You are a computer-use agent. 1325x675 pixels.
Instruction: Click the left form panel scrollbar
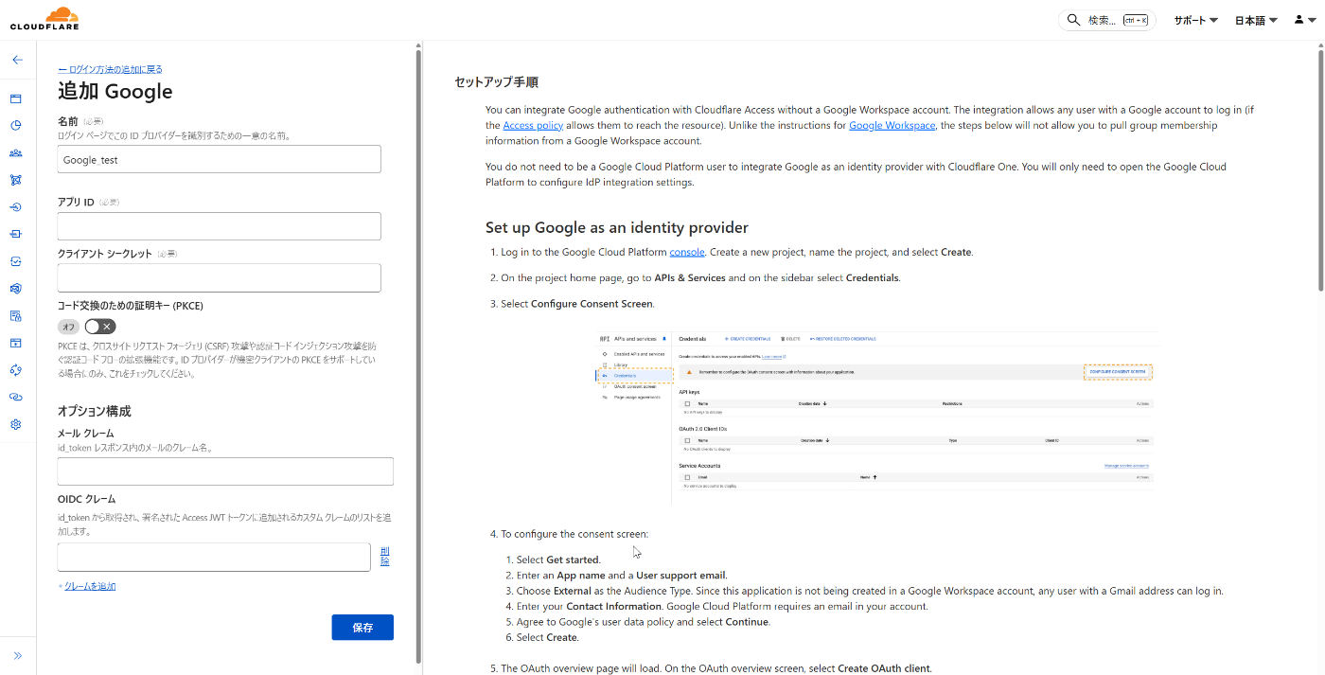pyautogui.click(x=418, y=355)
